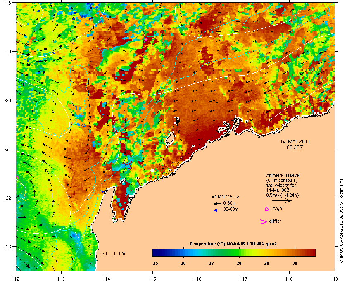This screenshot has height=281, width=347.
Task: Click the '30-80m' legend label
Action: click(x=231, y=209)
